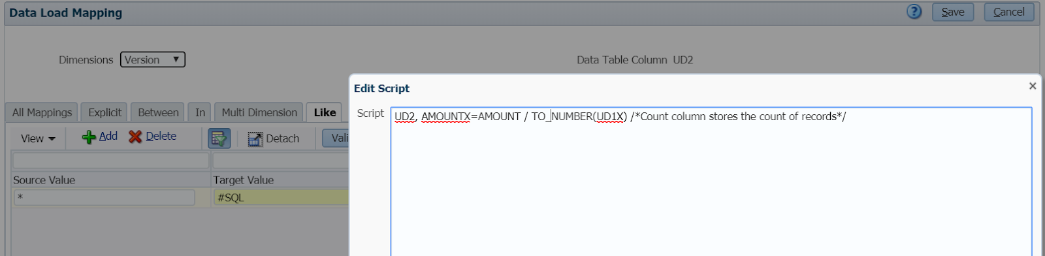Click the Cancel button
The height and width of the screenshot is (256, 1045).
tap(1009, 12)
